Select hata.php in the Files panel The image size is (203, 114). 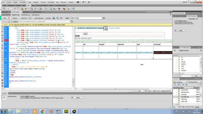tap(184, 99)
